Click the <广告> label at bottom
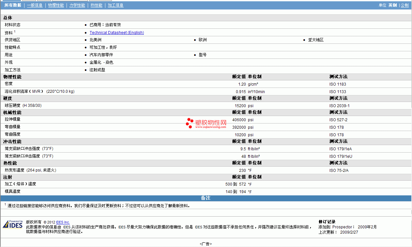 (206, 244)
